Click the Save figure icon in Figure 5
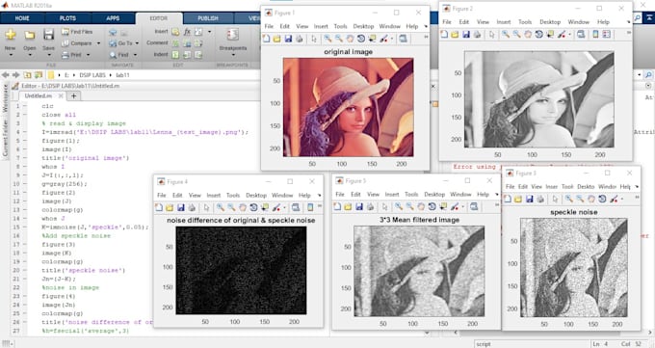This screenshot has height=348, width=655. 359,206
